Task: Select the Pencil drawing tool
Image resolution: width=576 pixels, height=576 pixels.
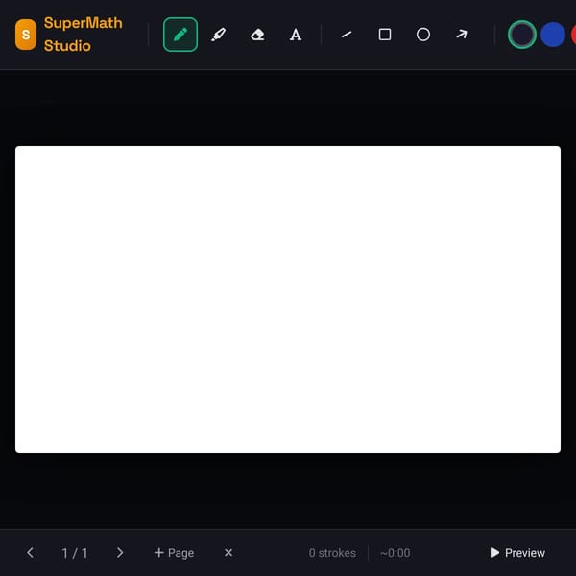Action: point(180,35)
